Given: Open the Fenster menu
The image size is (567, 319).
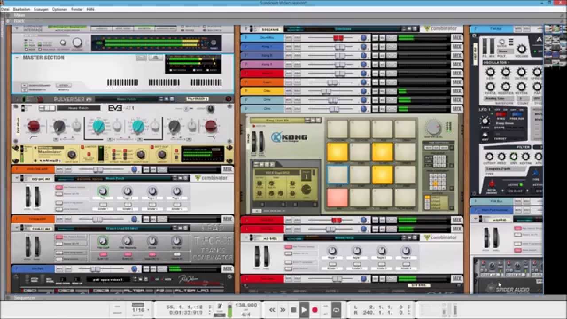Looking at the screenshot, I should [77, 9].
